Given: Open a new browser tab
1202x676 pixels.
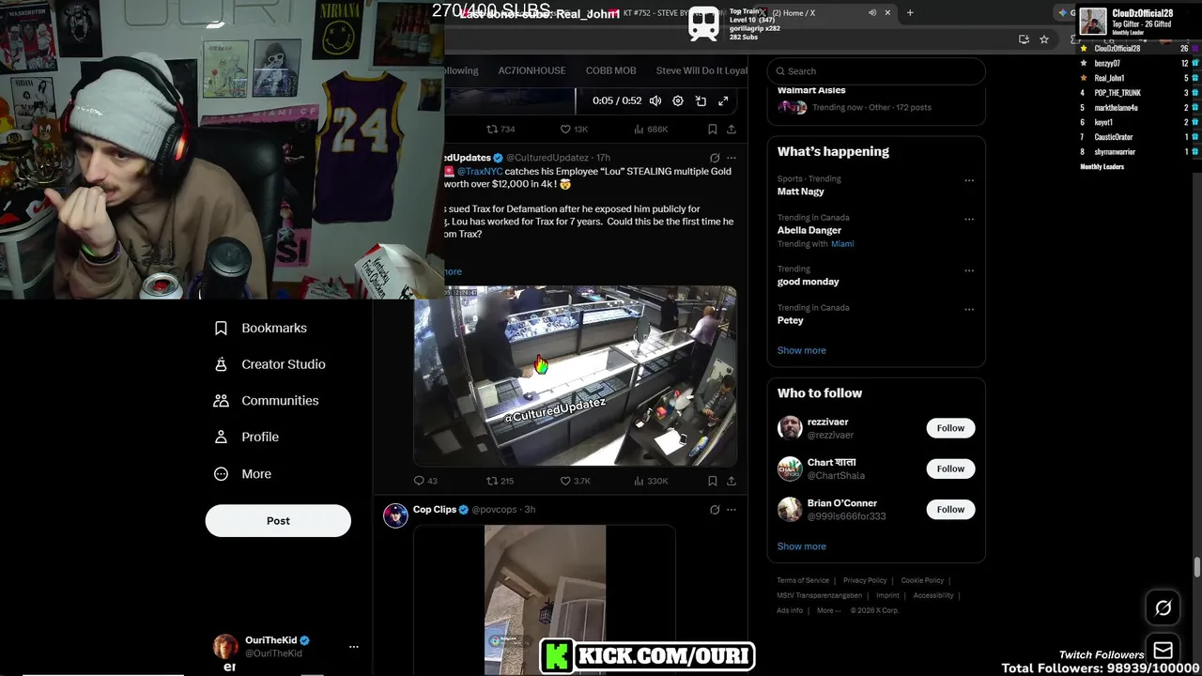Looking at the screenshot, I should tap(910, 12).
